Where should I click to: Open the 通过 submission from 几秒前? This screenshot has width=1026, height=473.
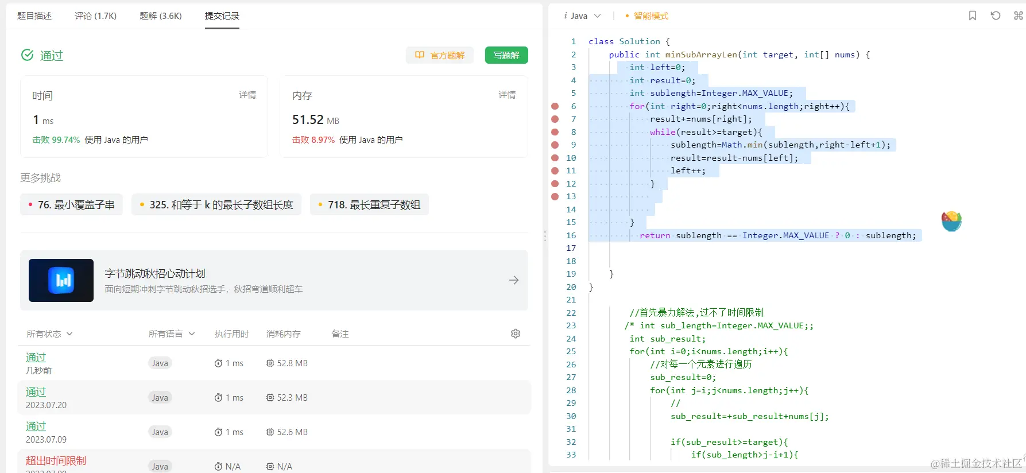tap(36, 358)
